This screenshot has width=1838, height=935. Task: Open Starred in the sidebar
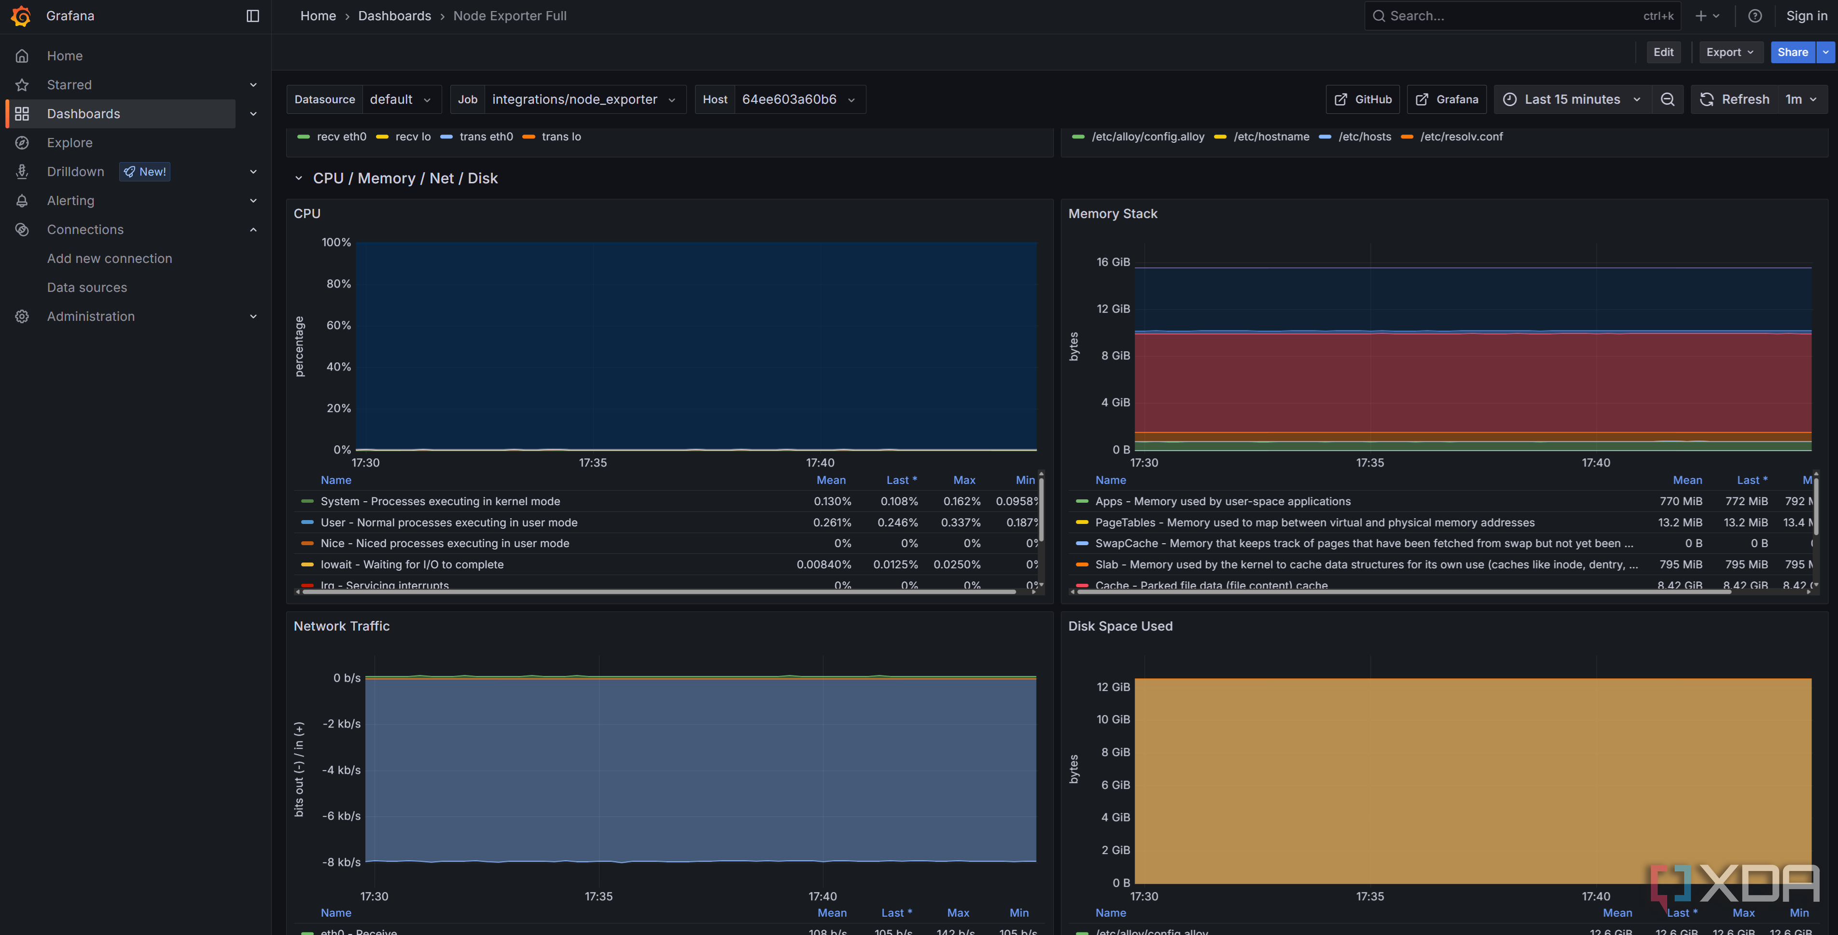tap(69, 85)
